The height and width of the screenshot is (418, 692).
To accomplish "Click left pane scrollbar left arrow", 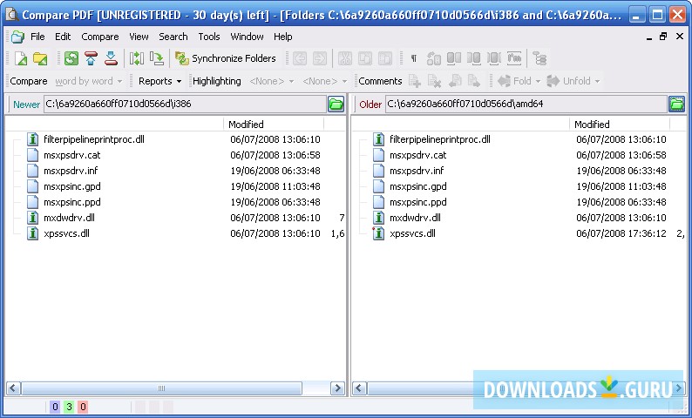I will (13, 388).
